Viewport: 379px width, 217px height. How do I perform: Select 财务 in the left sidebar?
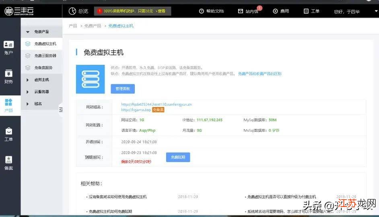coord(9,76)
